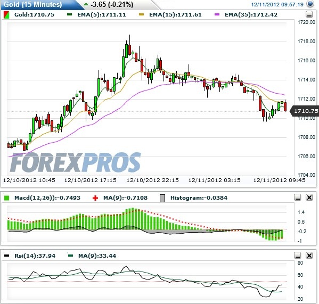Click the FOREXPROS watermark logo
Viewport: 319px width, 304px height.
(75, 162)
